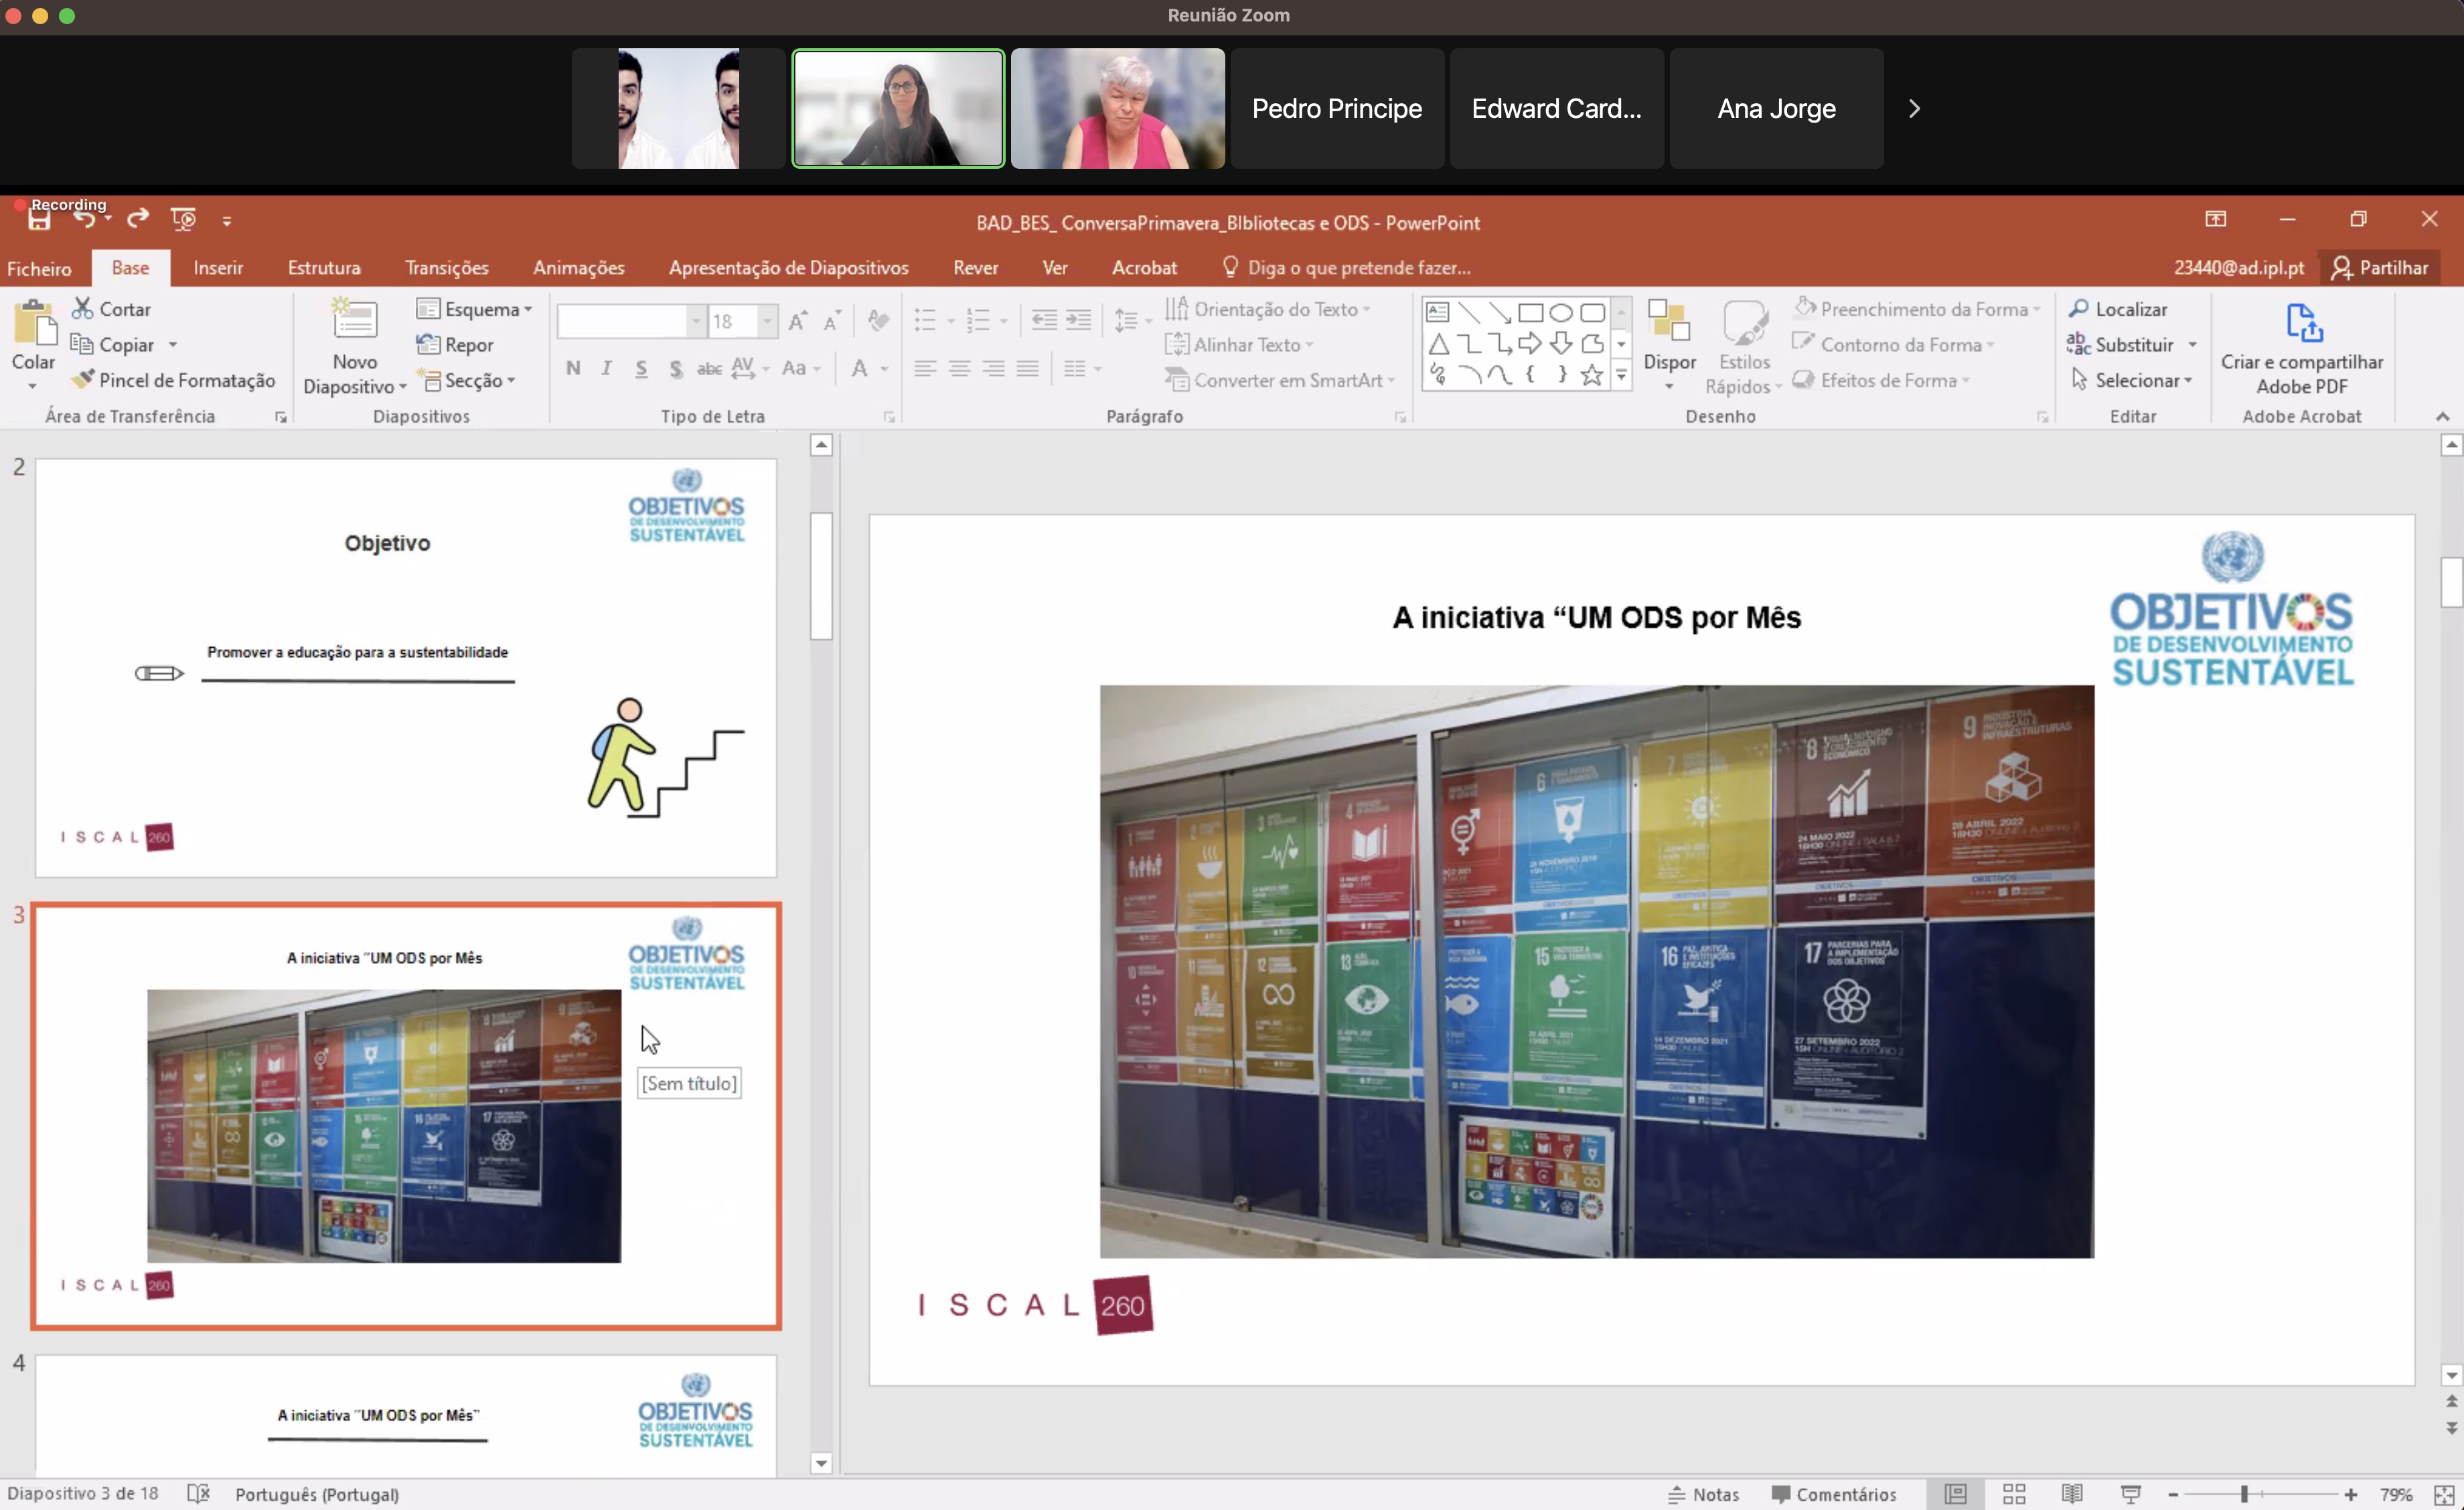
Task: Toggle text shadow formatting
Action: 676,368
